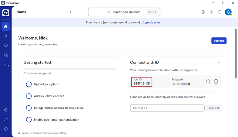Click the Upload your photo label

pyautogui.click(x=47, y=84)
